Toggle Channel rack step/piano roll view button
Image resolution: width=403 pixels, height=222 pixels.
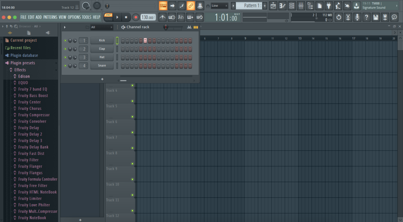(x=196, y=27)
